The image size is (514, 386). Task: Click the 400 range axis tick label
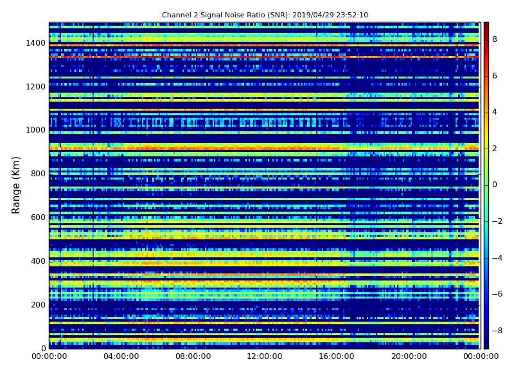point(38,261)
